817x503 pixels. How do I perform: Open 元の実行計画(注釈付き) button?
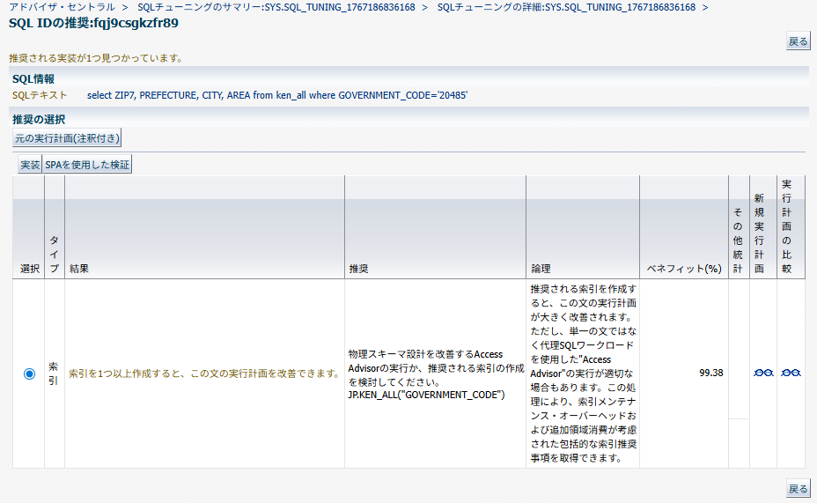67,137
